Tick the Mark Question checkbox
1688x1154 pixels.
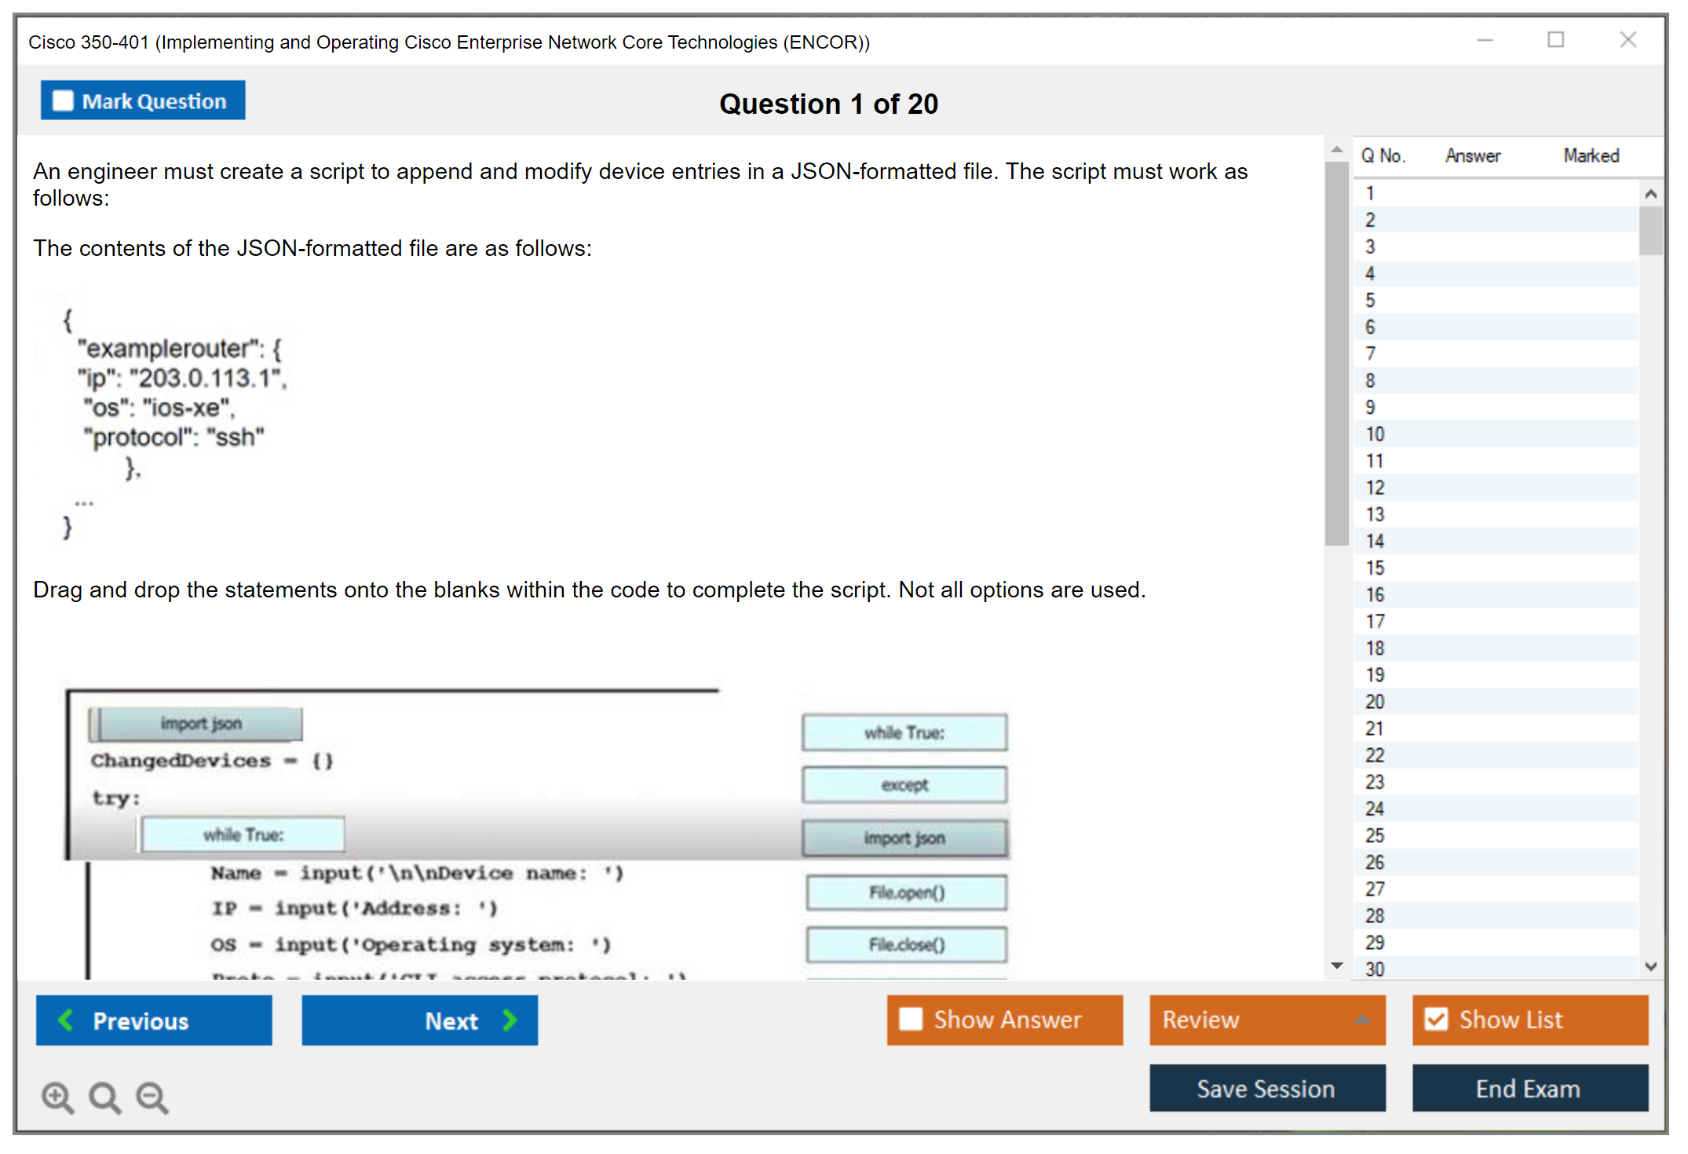click(63, 101)
